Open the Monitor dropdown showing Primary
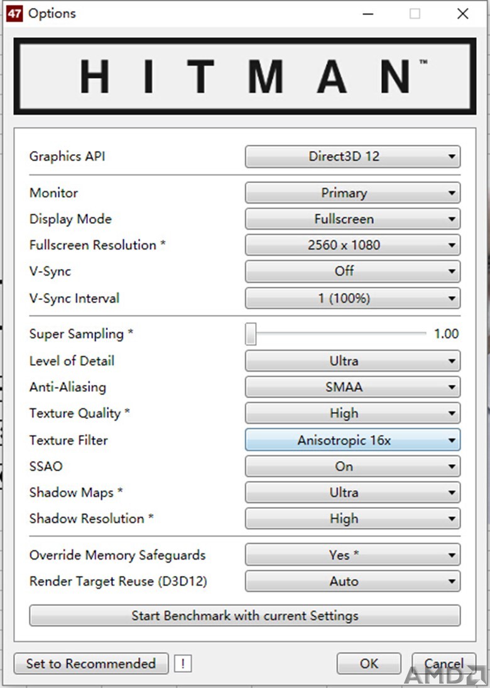 352,193
